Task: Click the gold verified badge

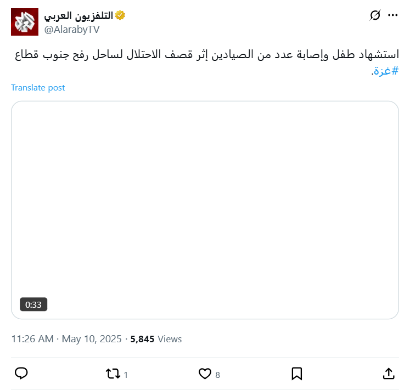Action: click(x=120, y=16)
